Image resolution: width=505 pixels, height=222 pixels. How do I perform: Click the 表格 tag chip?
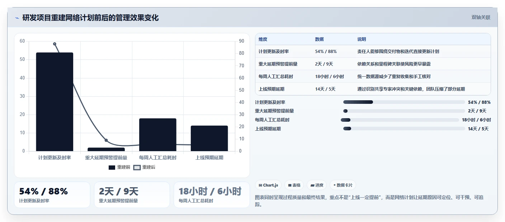(x=294, y=185)
